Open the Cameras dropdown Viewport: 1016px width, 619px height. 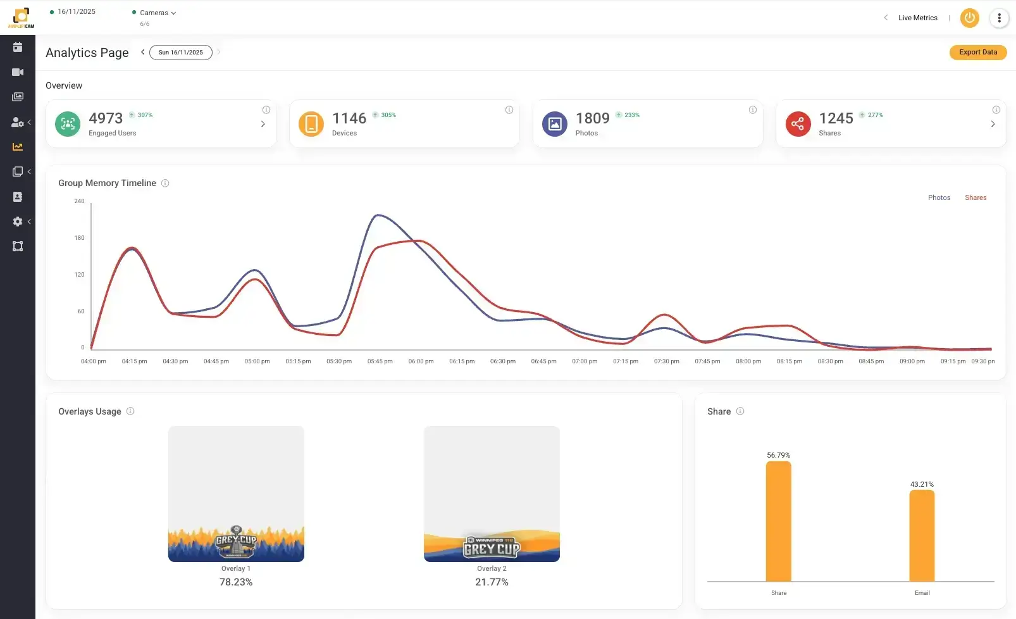click(x=154, y=12)
